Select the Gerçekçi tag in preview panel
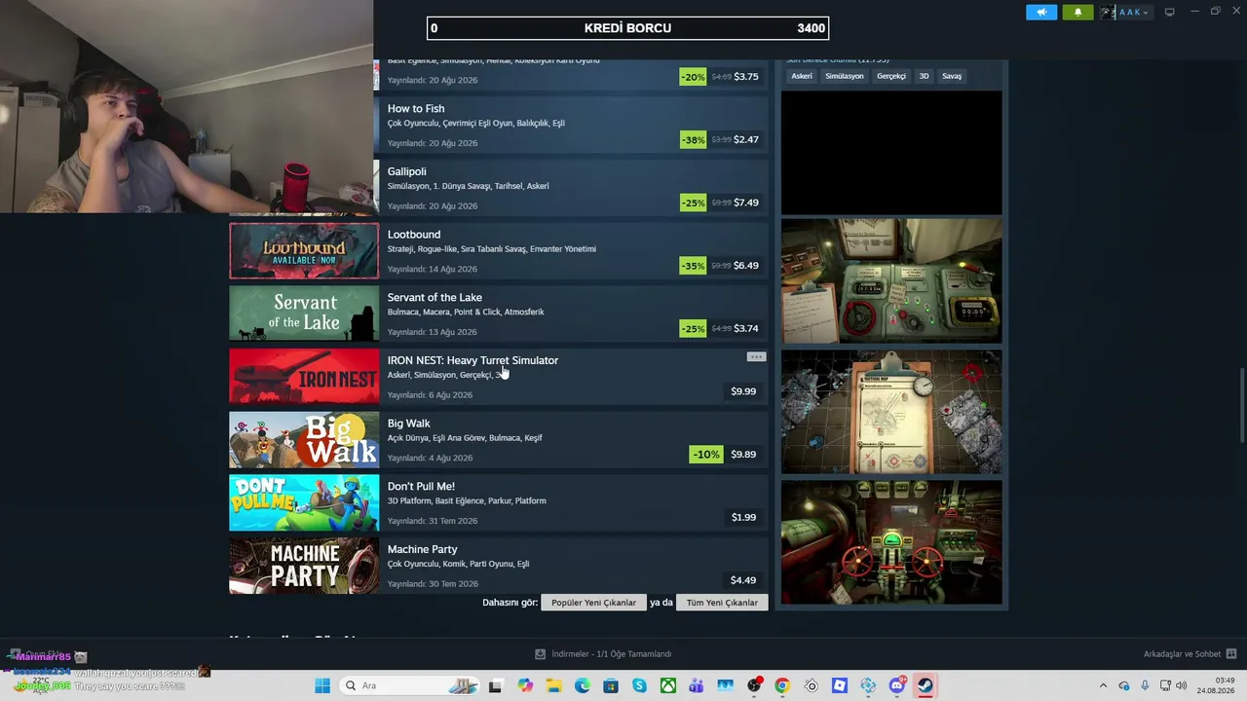Viewport: 1247px width, 701px height. point(891,76)
